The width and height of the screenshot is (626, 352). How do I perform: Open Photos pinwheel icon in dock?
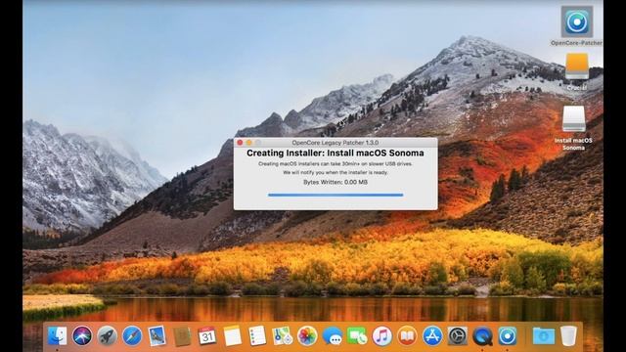307,335
